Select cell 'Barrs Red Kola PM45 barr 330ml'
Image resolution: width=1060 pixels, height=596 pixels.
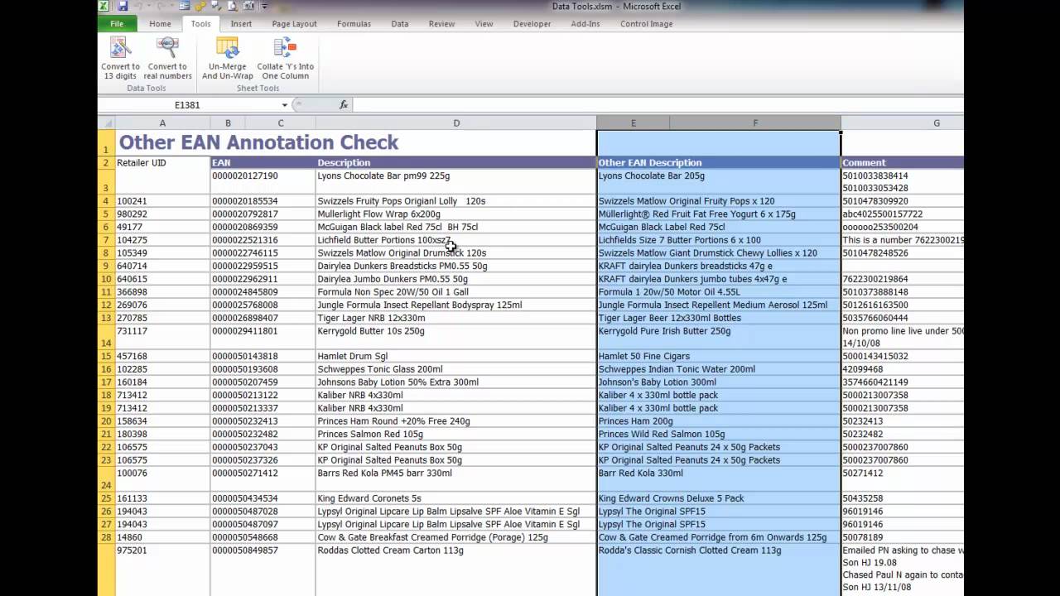coord(456,479)
